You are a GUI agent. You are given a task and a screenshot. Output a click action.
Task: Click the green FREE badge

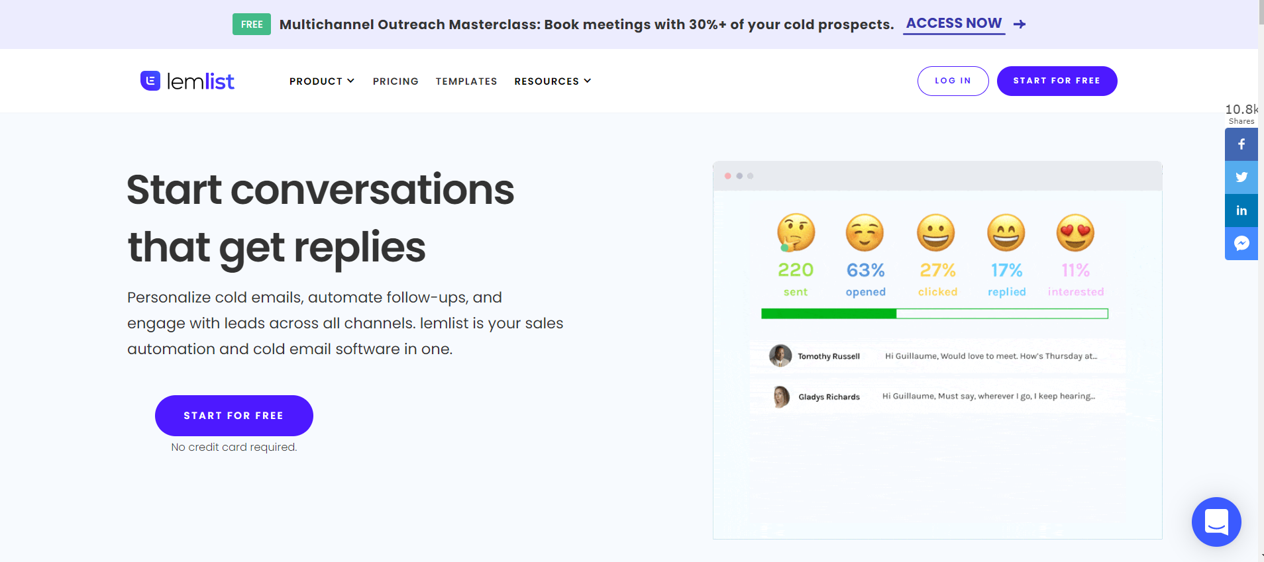coord(252,24)
